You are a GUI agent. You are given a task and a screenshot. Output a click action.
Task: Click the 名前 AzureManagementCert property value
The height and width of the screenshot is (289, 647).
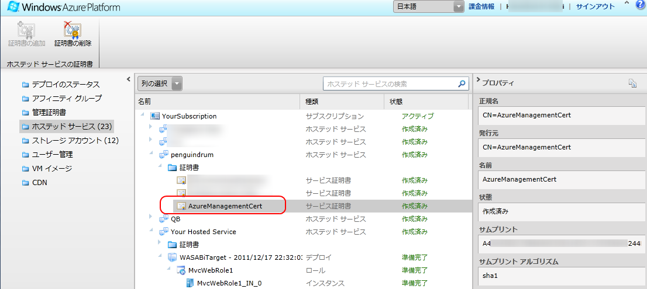point(561,179)
